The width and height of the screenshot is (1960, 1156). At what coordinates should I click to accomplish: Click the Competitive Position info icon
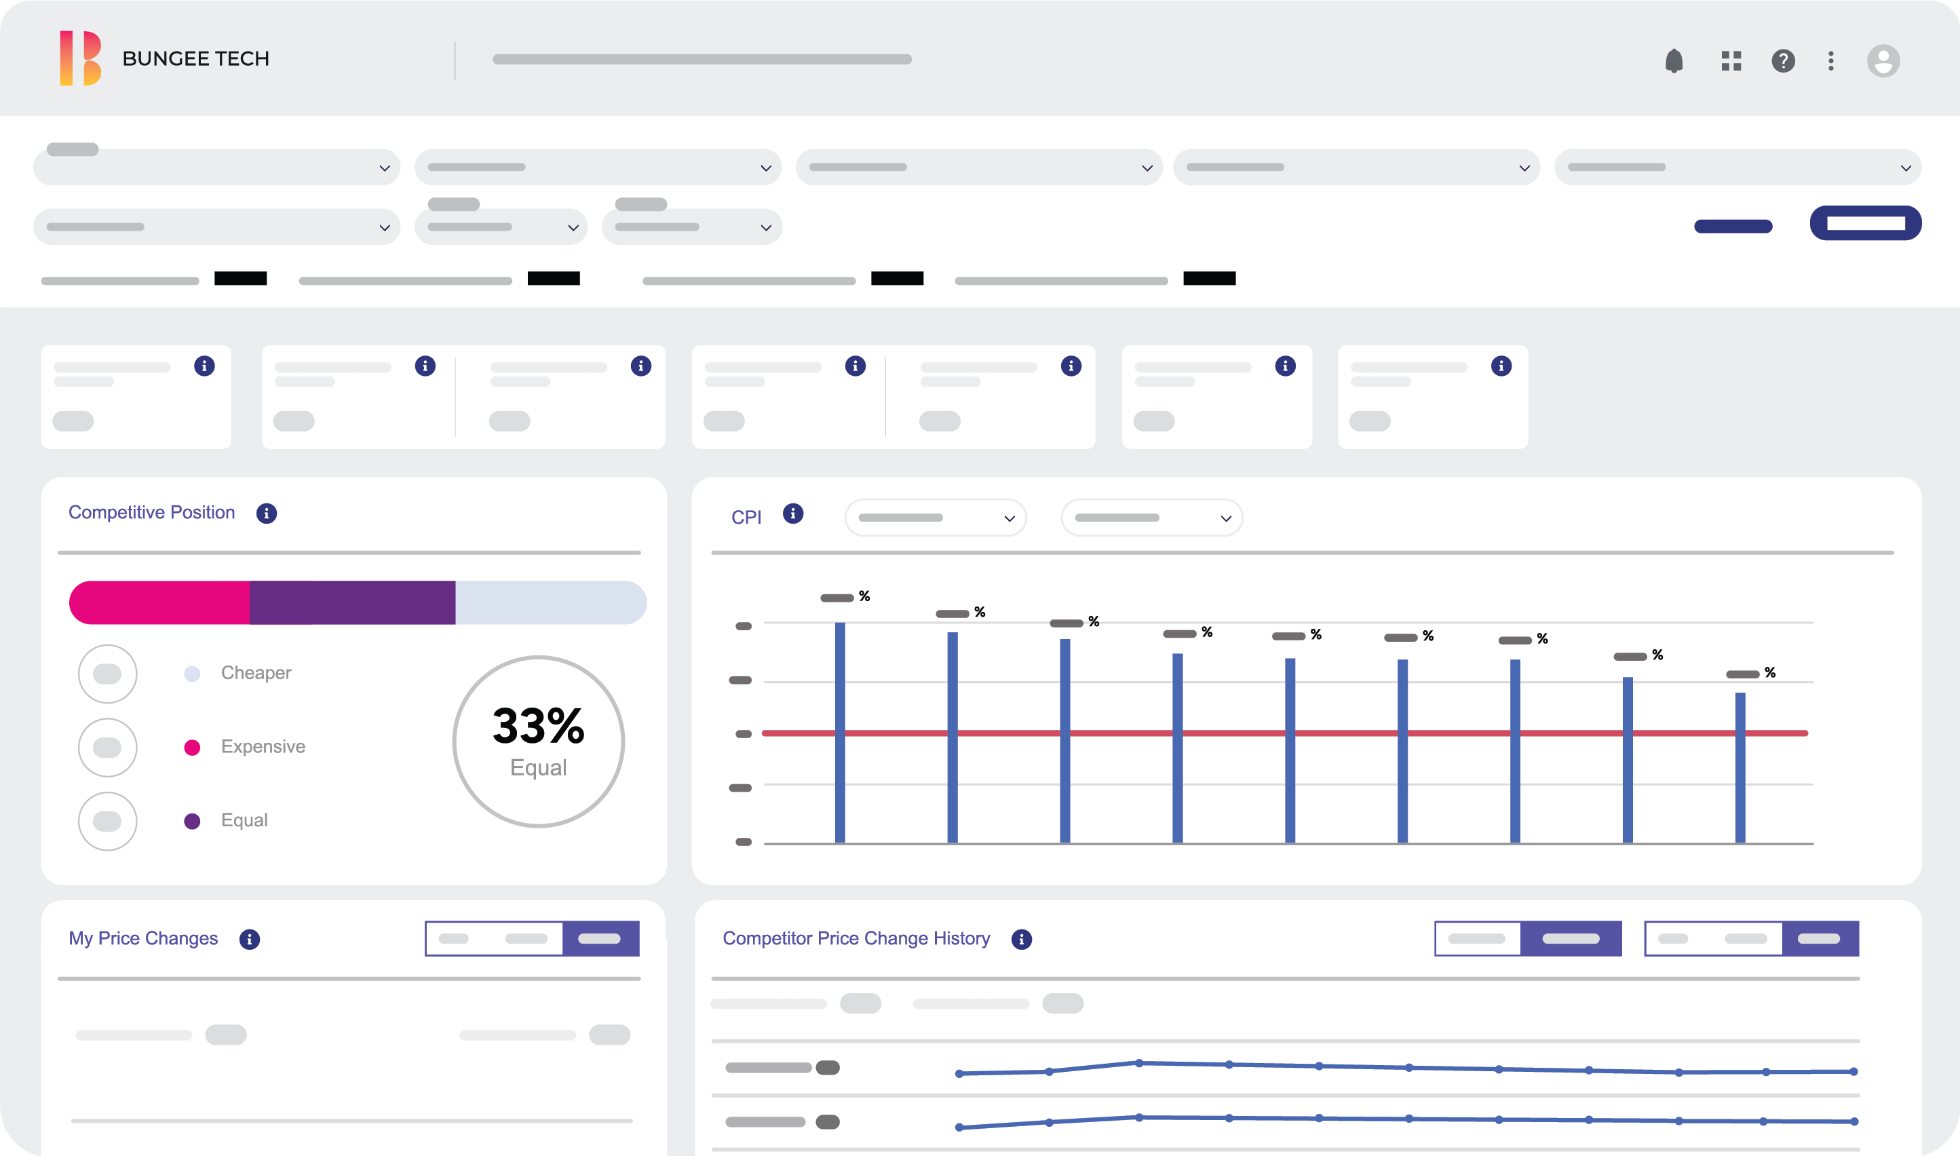(x=267, y=514)
